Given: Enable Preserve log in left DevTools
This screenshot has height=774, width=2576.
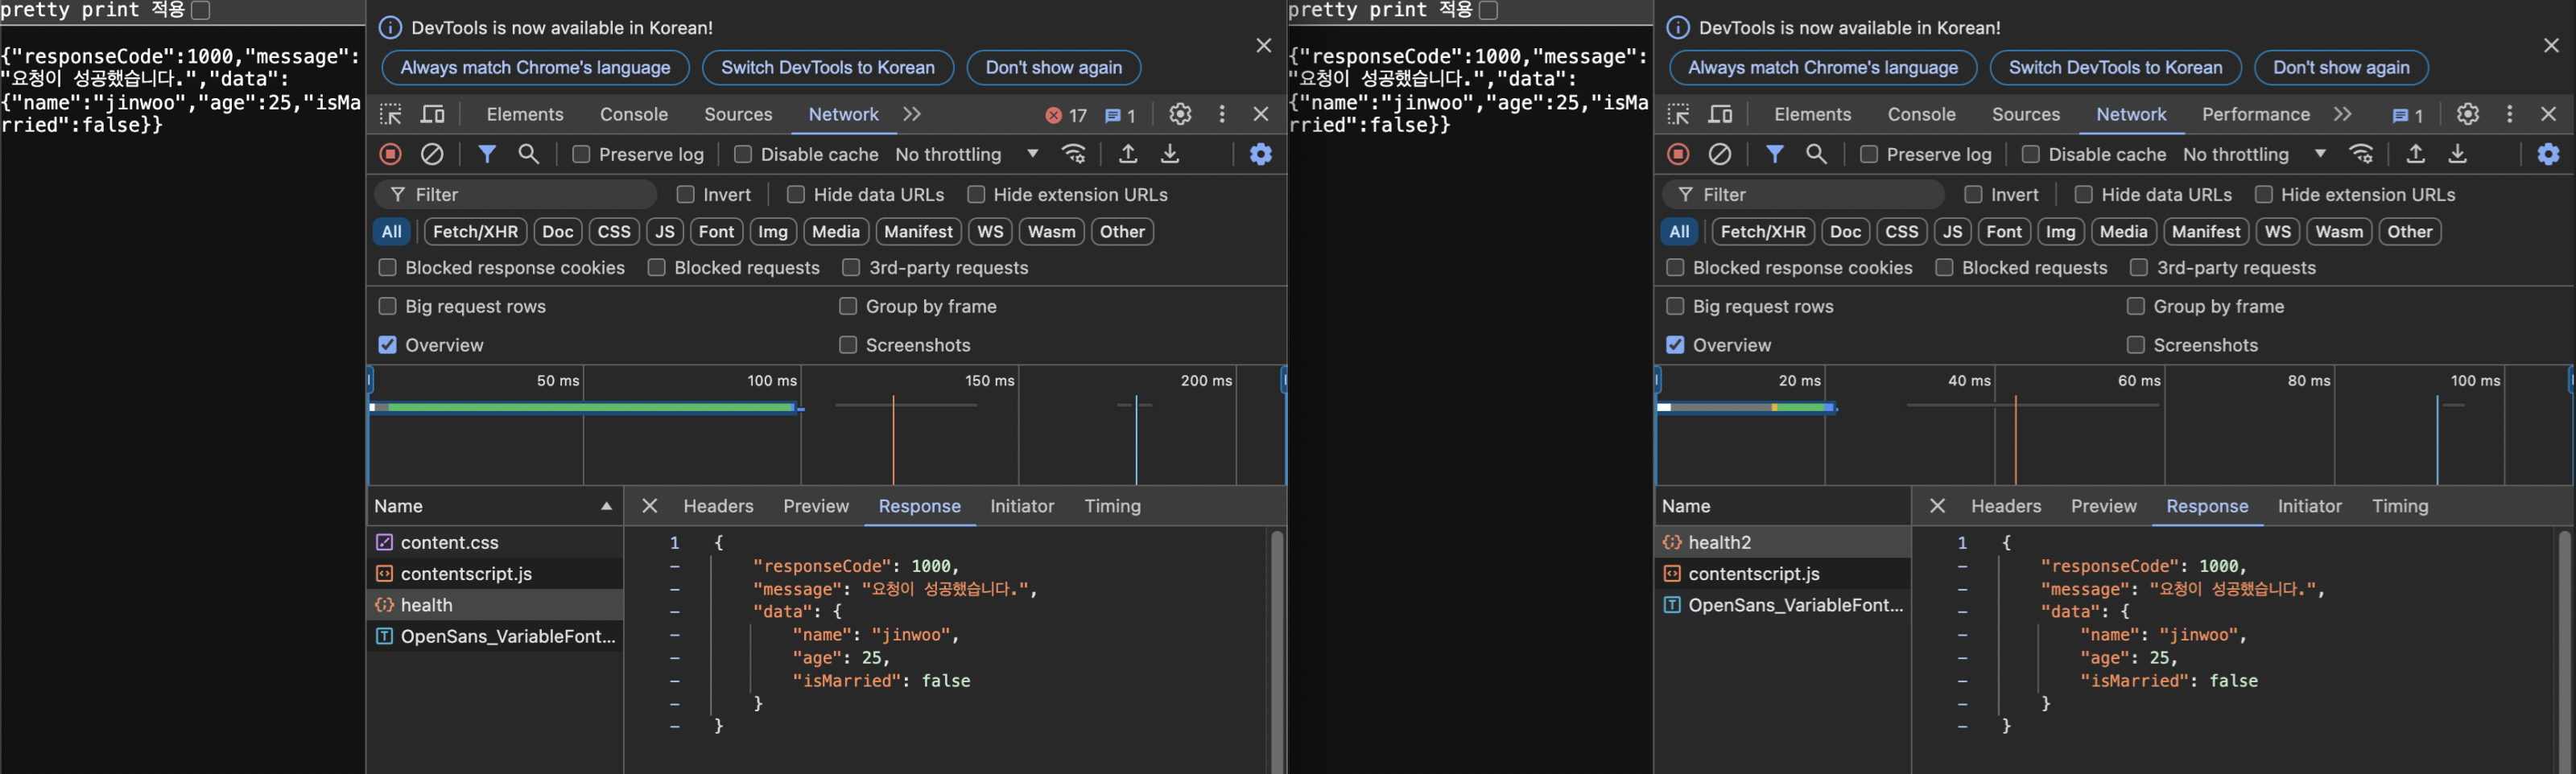Looking at the screenshot, I should point(581,154).
